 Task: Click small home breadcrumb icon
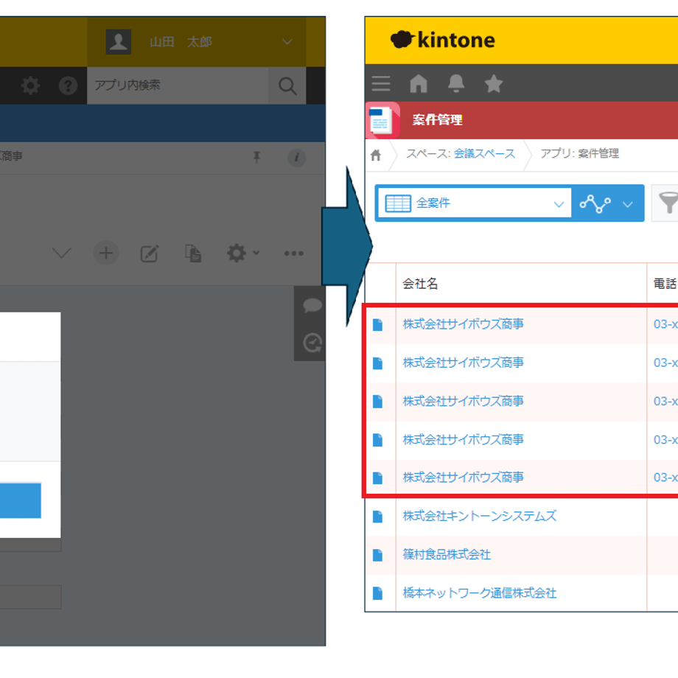tap(376, 155)
